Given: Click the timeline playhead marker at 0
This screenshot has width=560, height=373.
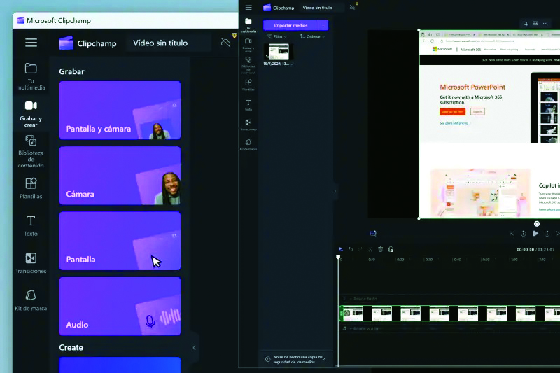Looking at the screenshot, I should click(x=338, y=257).
